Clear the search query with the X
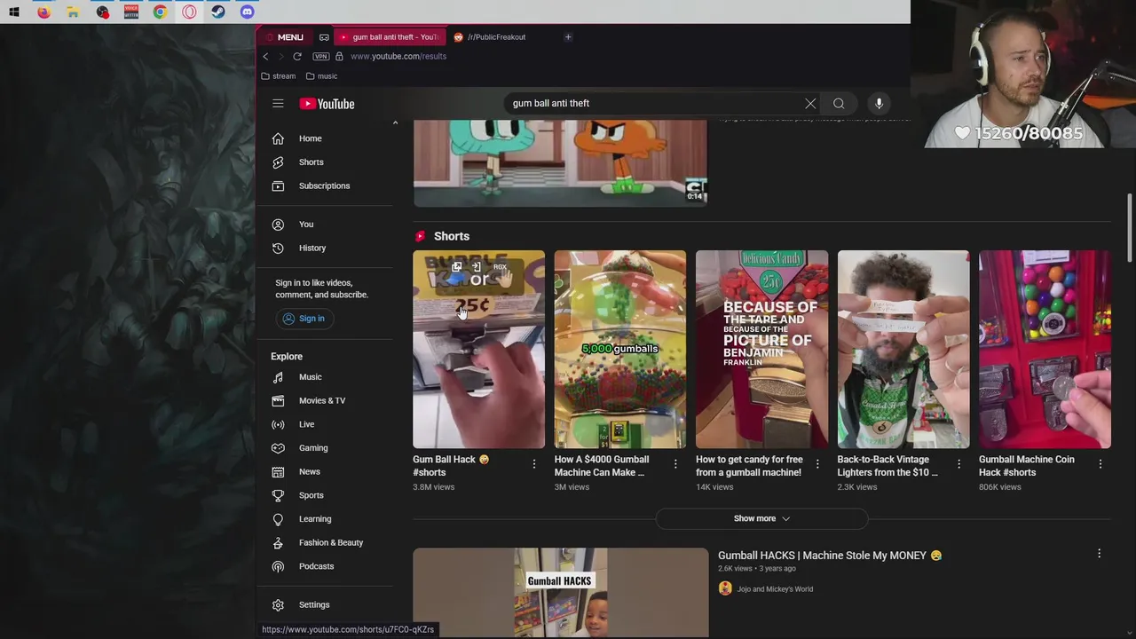The height and width of the screenshot is (639, 1136). point(810,104)
